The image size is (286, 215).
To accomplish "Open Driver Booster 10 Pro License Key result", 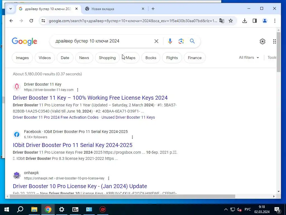I will 80,186.
